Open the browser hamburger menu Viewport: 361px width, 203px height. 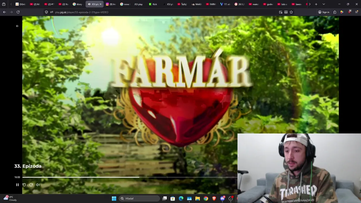[x=357, y=12]
